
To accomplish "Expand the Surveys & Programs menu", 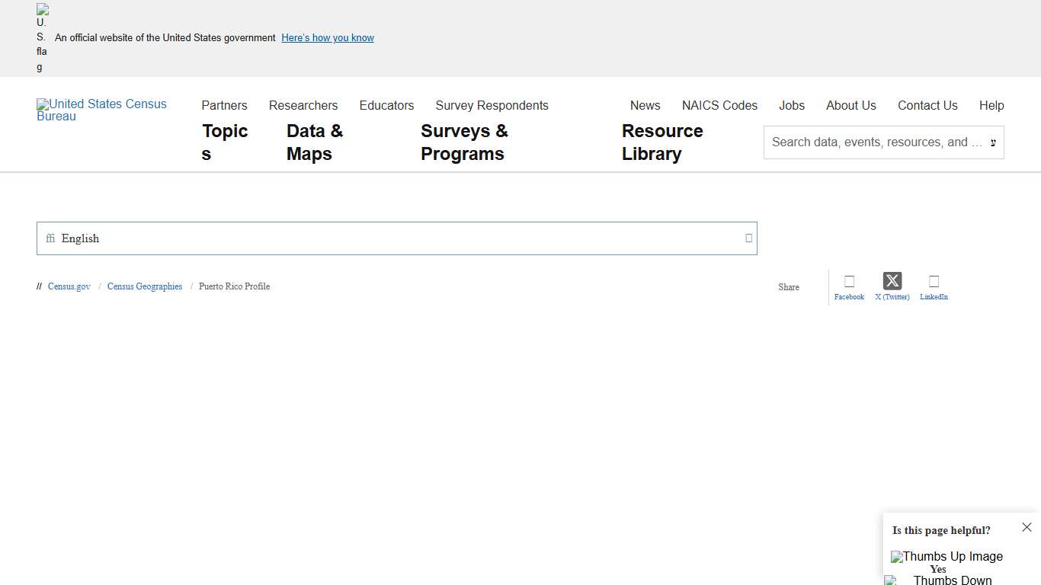I will click(x=464, y=142).
